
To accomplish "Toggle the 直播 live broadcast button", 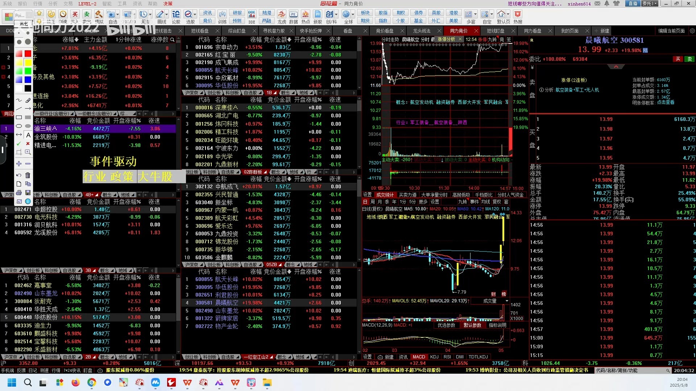I will [x=633, y=3].
